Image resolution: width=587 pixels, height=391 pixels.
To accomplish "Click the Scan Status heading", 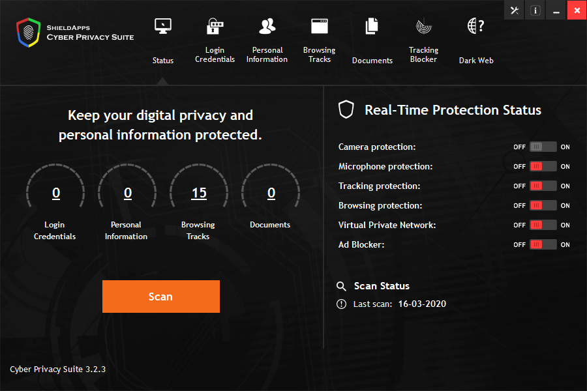I will [382, 286].
